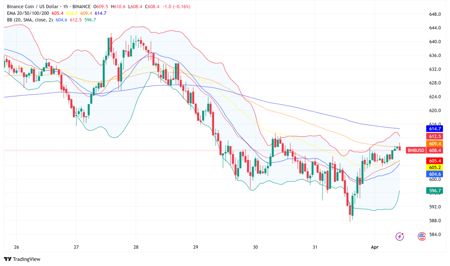The width and height of the screenshot is (450, 266).
Task: Click the blue 614.7 price axis tag
Action: [435, 129]
